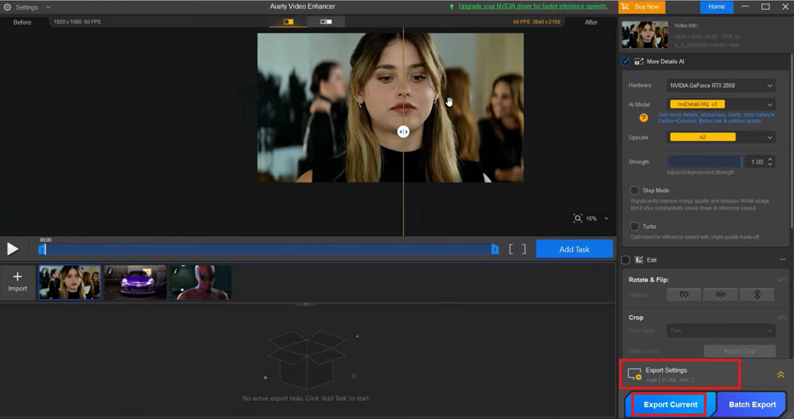Click the AI model help question icon
The width and height of the screenshot is (794, 419).
[644, 118]
